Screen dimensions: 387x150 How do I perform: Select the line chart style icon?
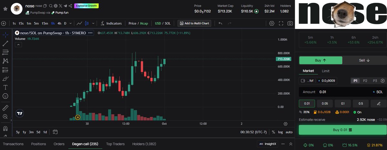[x=79, y=23]
